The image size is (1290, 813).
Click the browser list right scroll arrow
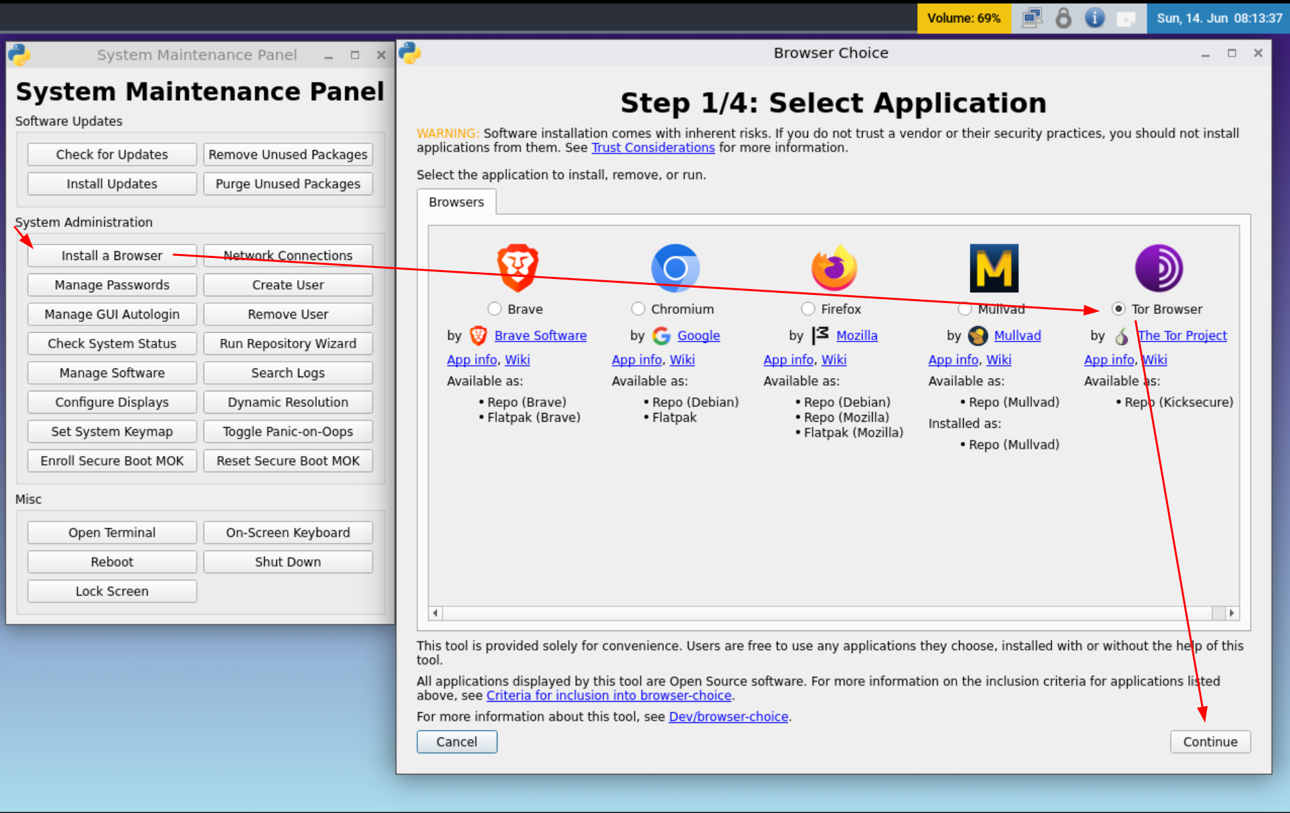point(1232,613)
